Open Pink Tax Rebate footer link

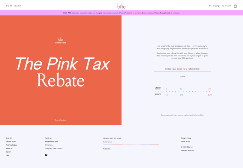(11, 145)
